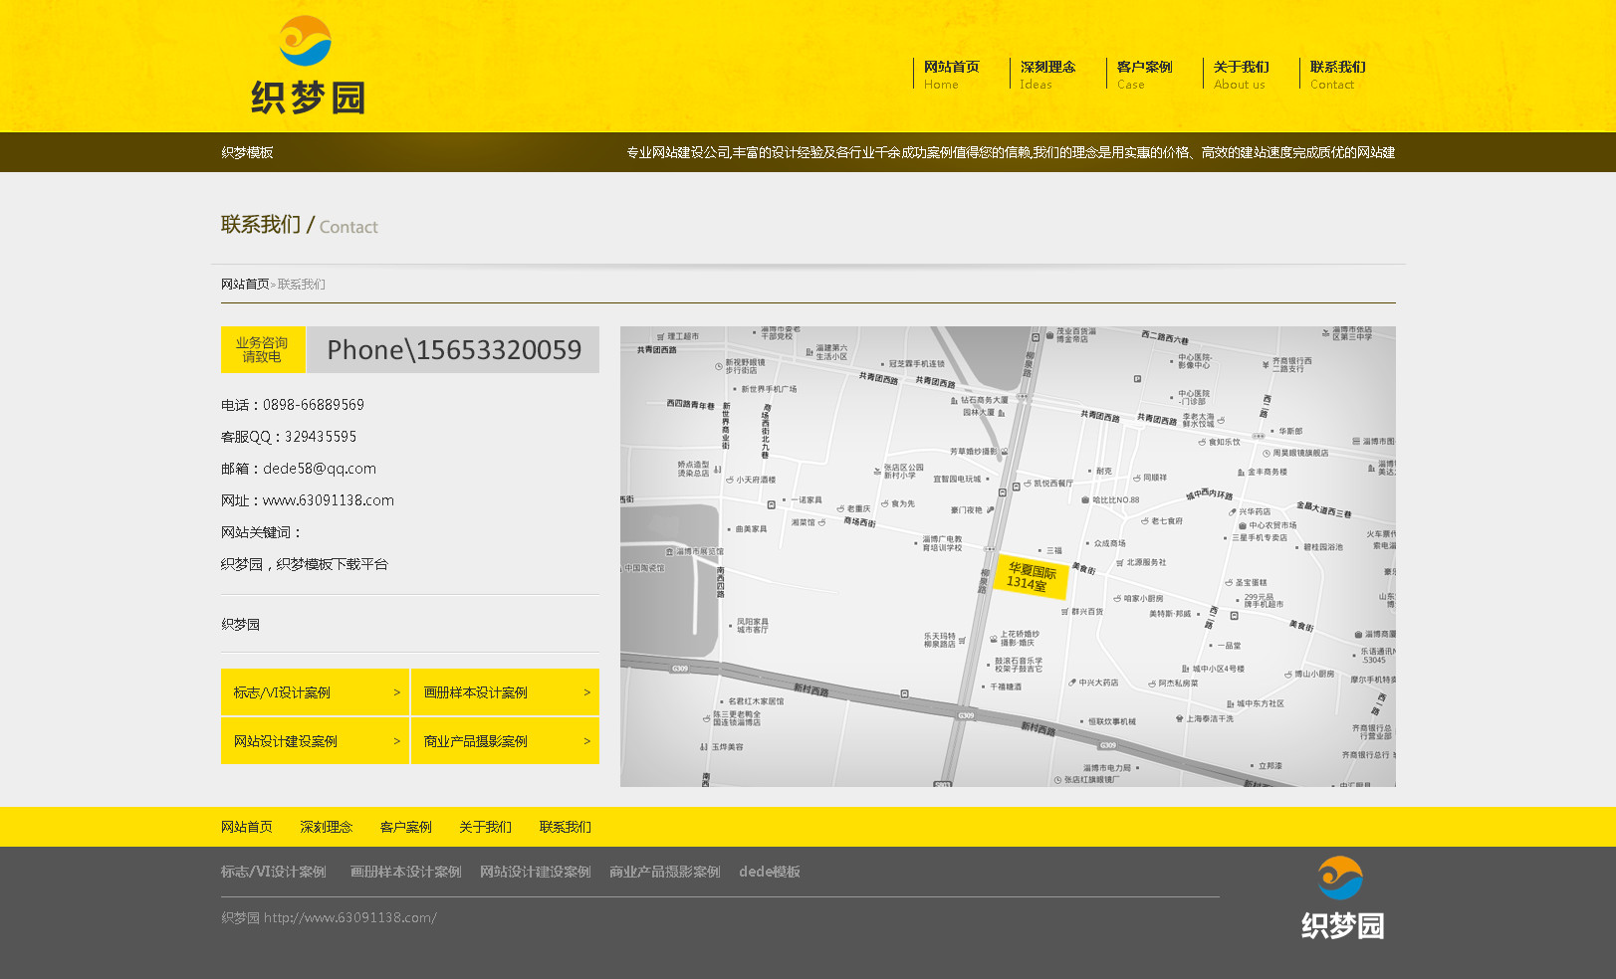
Task: Click the 网站首页 breadcrumb link
Action: 245,285
